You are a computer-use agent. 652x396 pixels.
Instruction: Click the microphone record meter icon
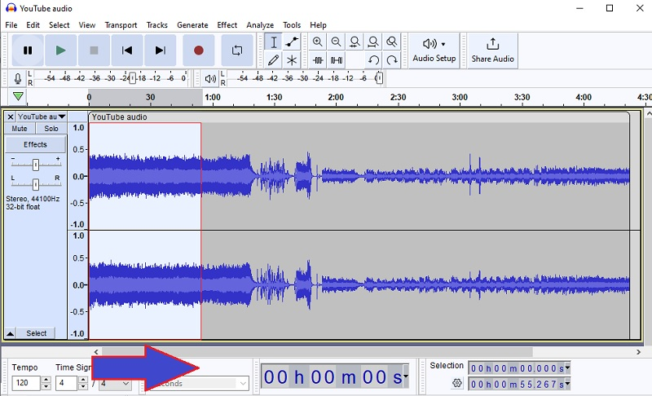point(17,78)
